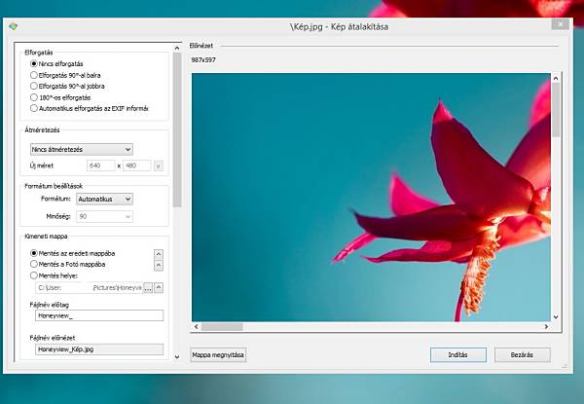
Task: Click the Indítás button
Action: coord(458,355)
